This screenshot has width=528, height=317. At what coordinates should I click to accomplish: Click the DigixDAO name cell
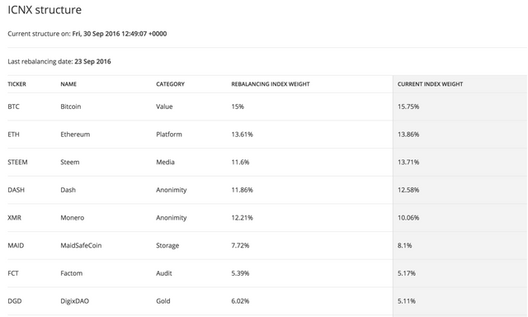click(75, 301)
